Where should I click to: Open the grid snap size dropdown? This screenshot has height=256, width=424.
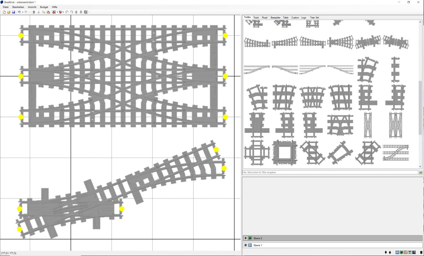(57, 12)
